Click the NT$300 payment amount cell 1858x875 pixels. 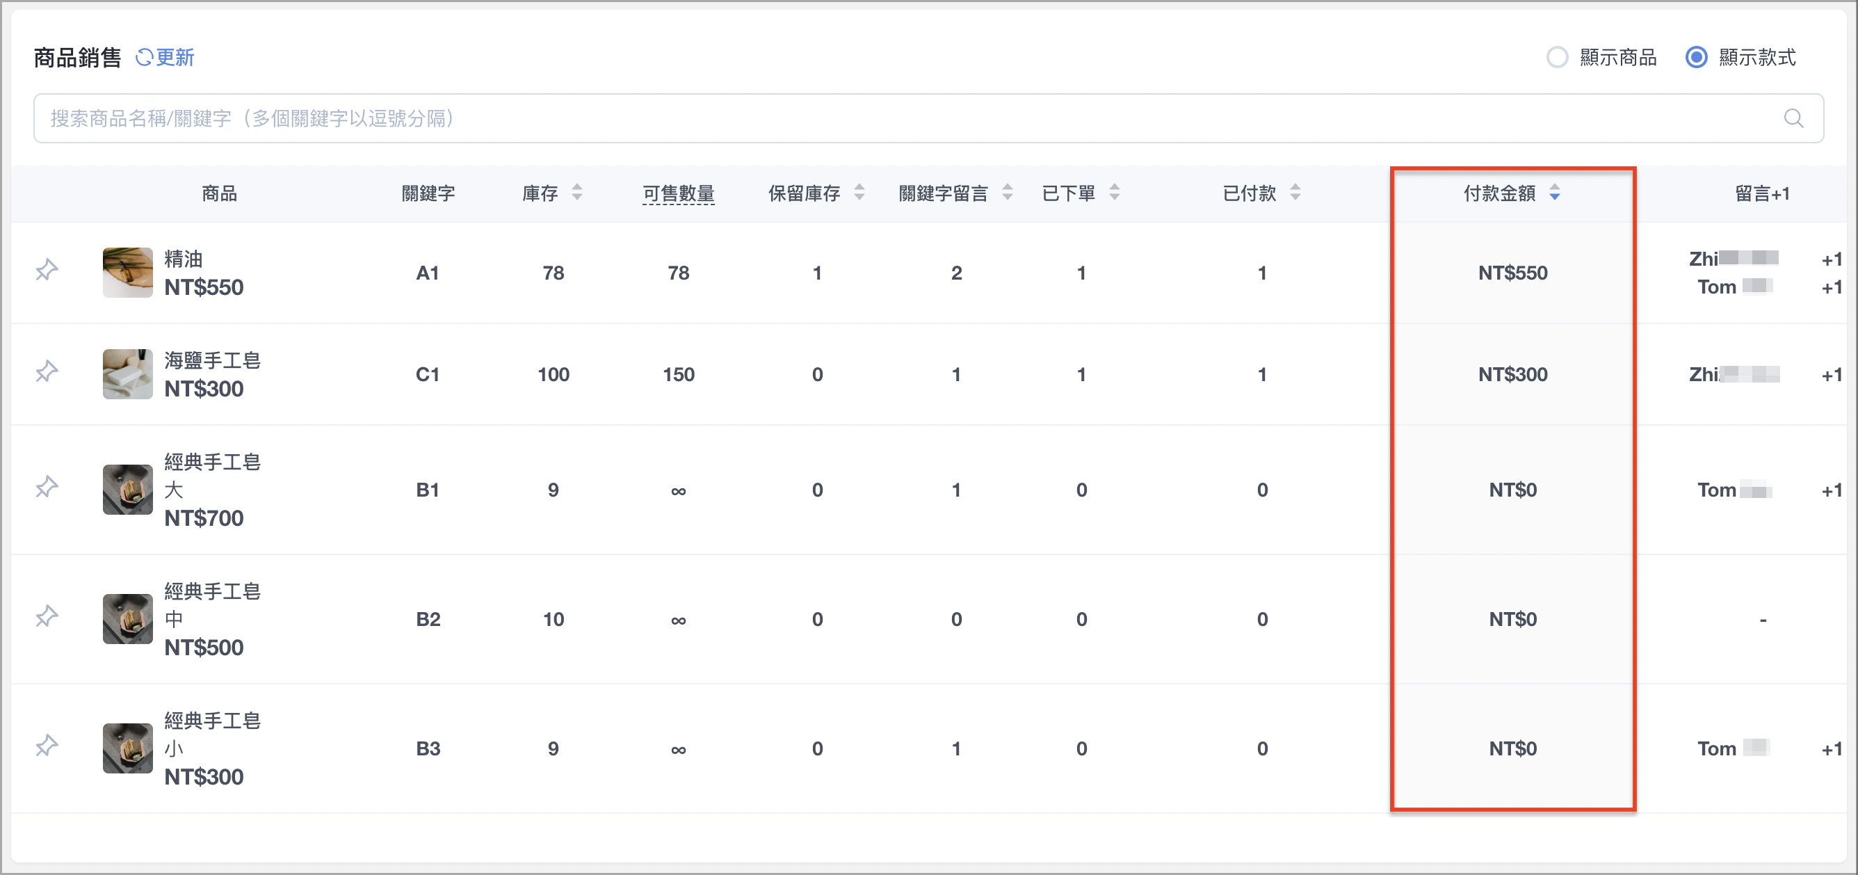coord(1512,374)
